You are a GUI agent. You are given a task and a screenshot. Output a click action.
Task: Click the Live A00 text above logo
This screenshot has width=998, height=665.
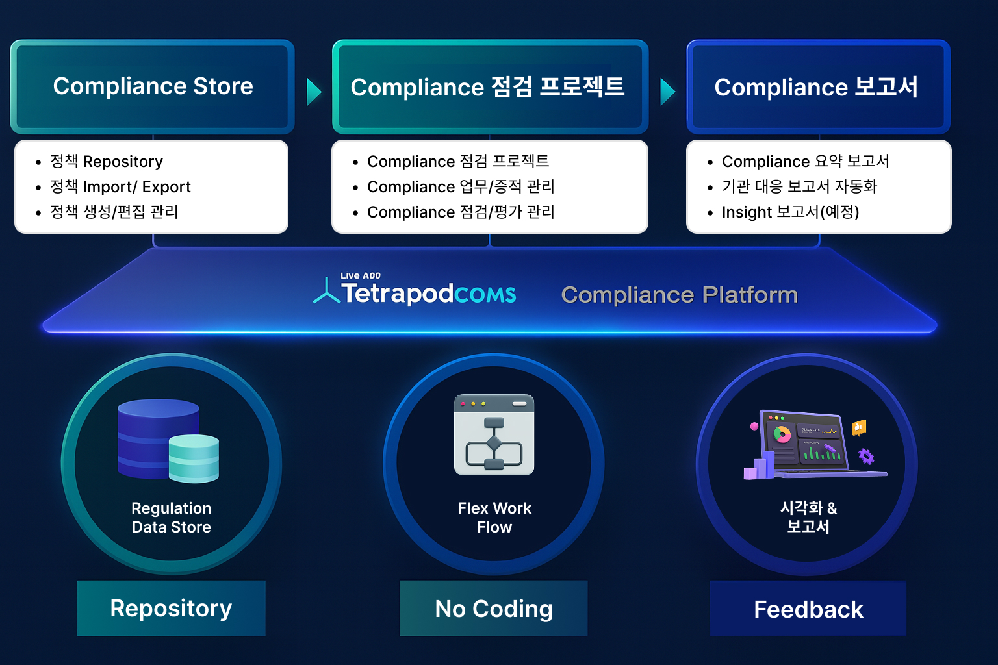(x=361, y=276)
